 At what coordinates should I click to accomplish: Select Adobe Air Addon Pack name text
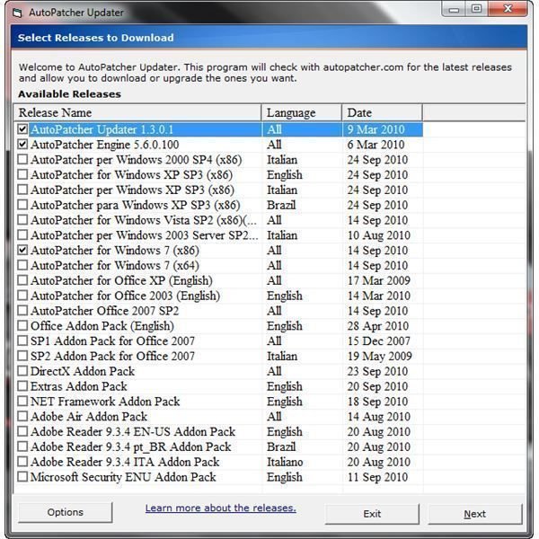point(89,417)
